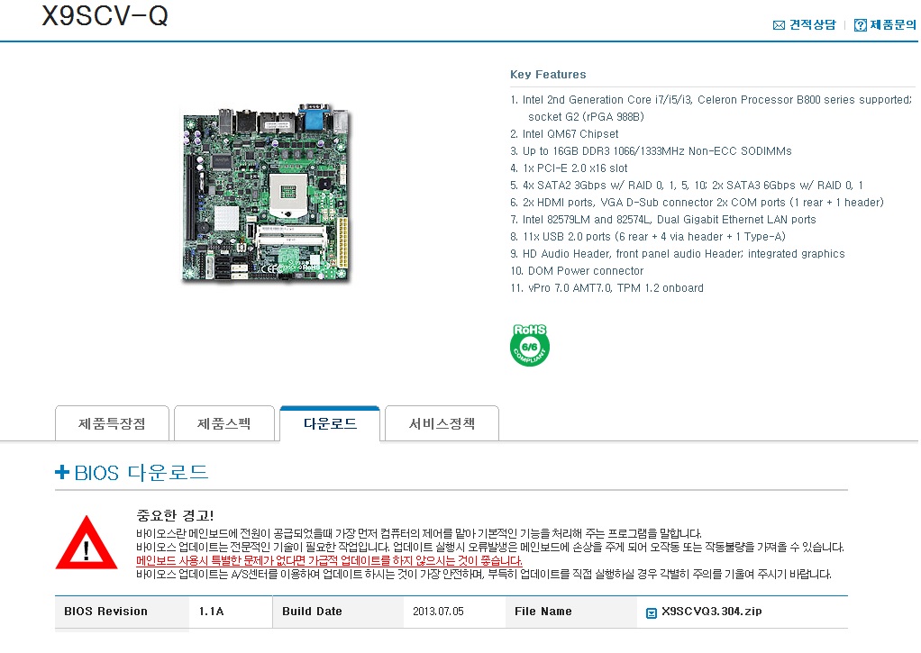Click the 1.1A revision value
Image resolution: width=921 pixels, height=653 pixels.
pyautogui.click(x=212, y=612)
